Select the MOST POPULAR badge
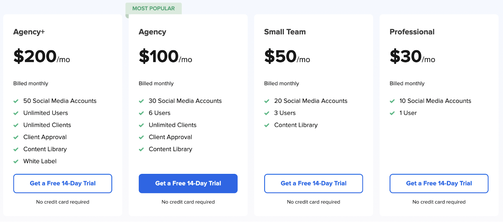The image size is (503, 222). point(153,8)
